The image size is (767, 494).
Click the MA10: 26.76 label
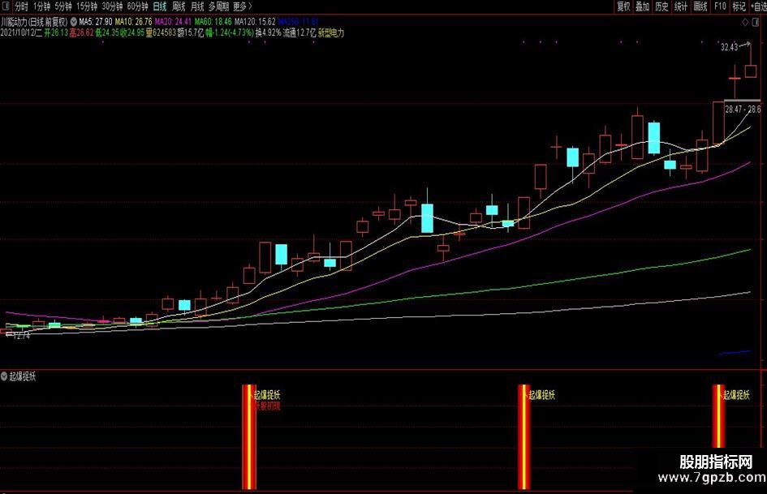[x=134, y=22]
